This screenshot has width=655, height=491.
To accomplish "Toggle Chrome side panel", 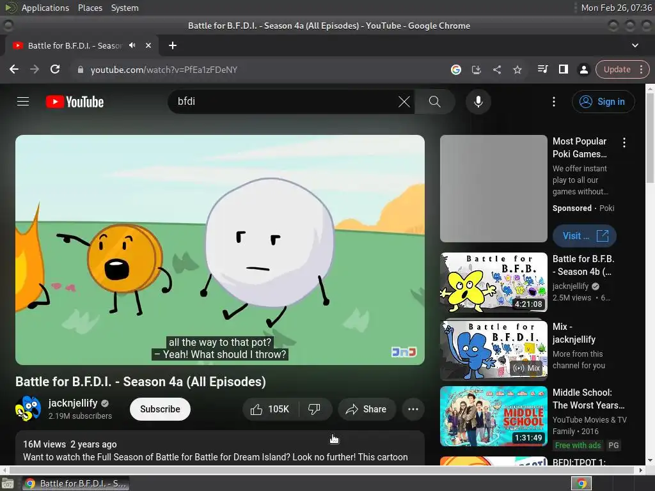I will click(563, 69).
